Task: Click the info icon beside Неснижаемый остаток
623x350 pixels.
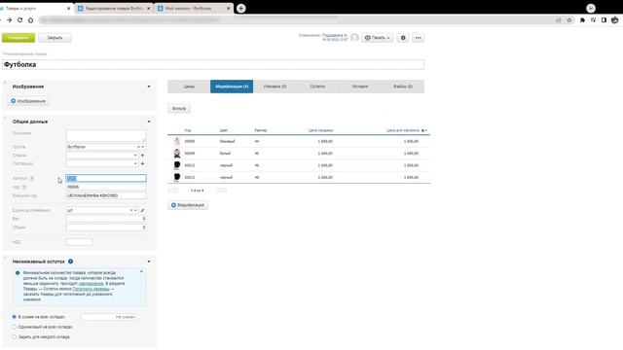Action: pos(70,262)
